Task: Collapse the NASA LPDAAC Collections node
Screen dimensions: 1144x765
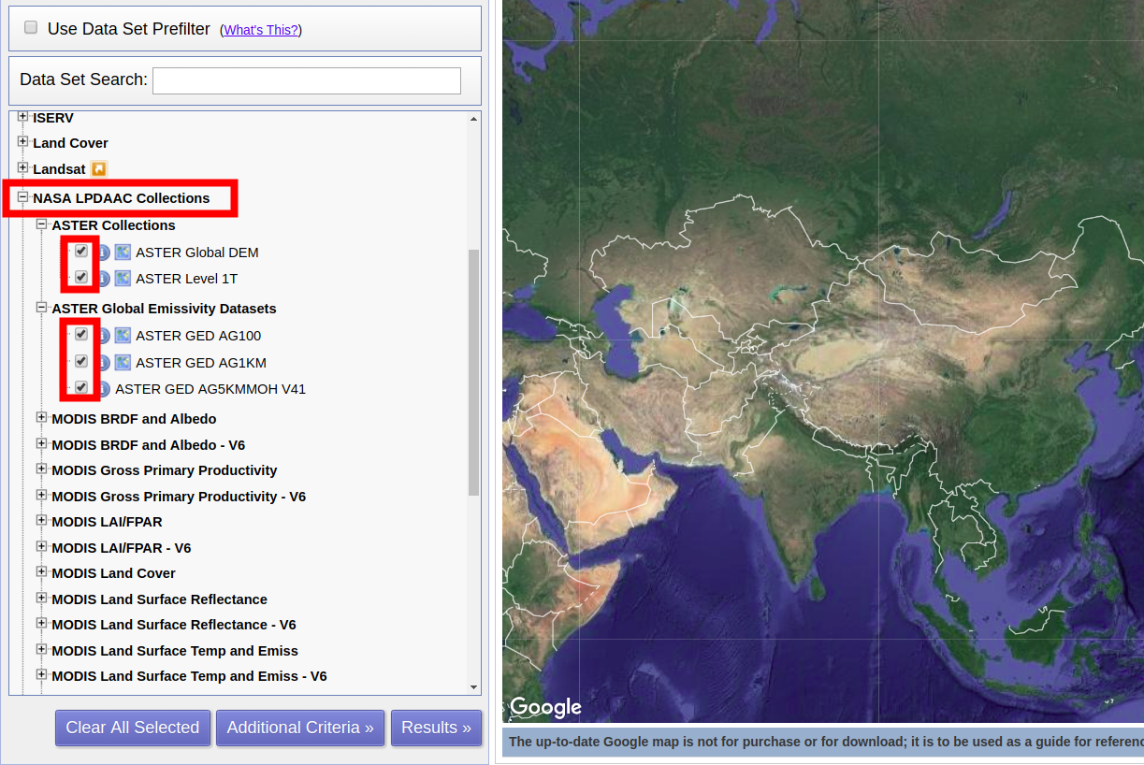Action: click(x=23, y=197)
